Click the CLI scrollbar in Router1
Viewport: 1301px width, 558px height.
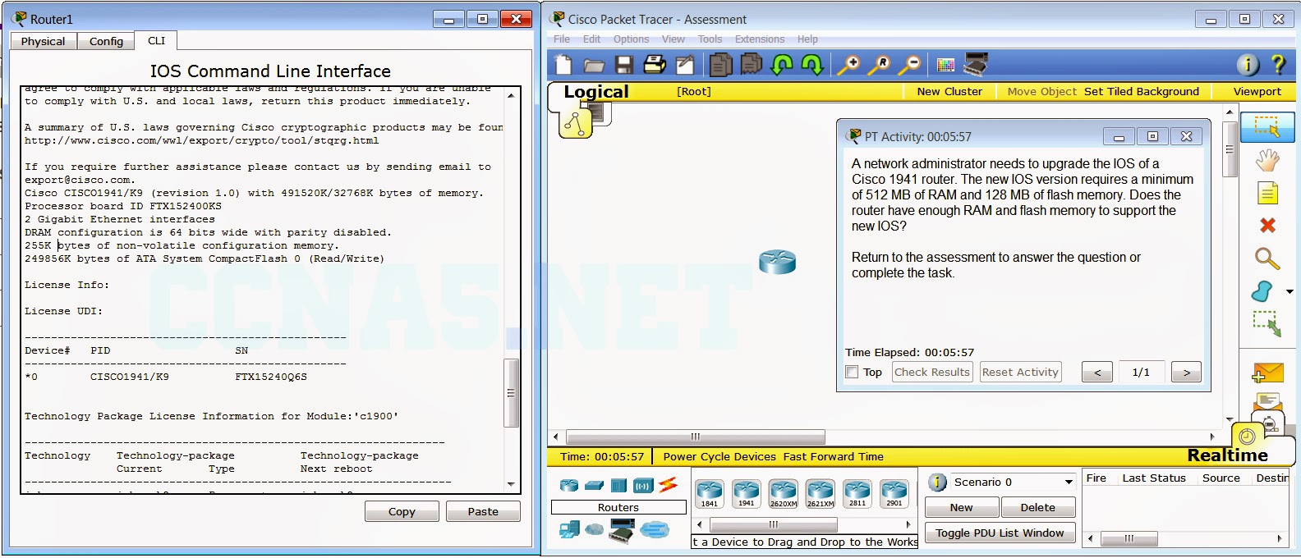tap(511, 393)
